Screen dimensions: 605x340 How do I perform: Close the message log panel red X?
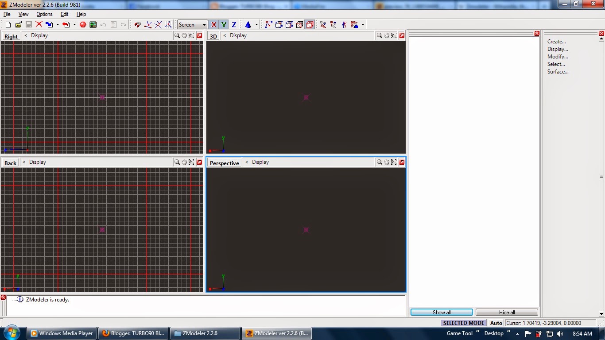click(x=3, y=297)
